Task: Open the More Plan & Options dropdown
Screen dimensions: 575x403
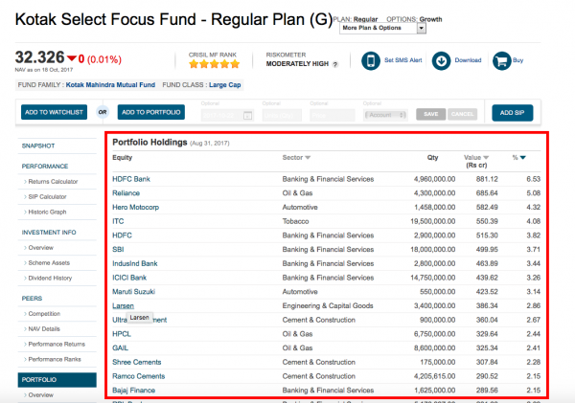Action: [x=382, y=28]
